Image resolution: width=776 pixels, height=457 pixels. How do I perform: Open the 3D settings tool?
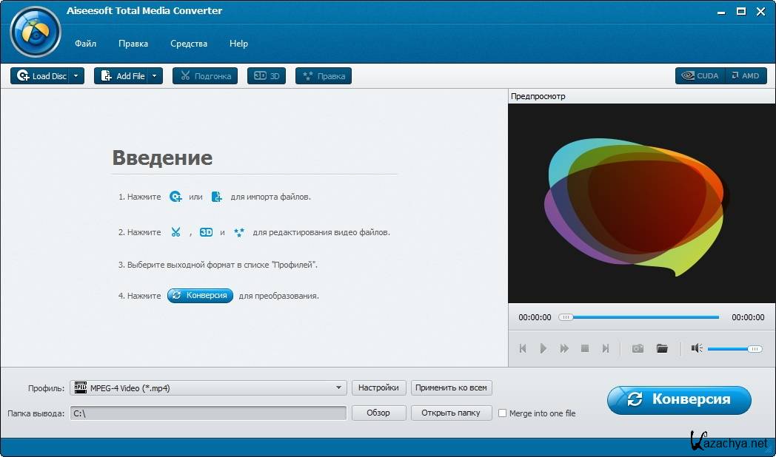pos(267,76)
